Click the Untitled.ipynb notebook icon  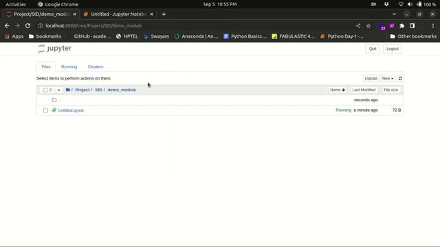pyautogui.click(x=54, y=110)
